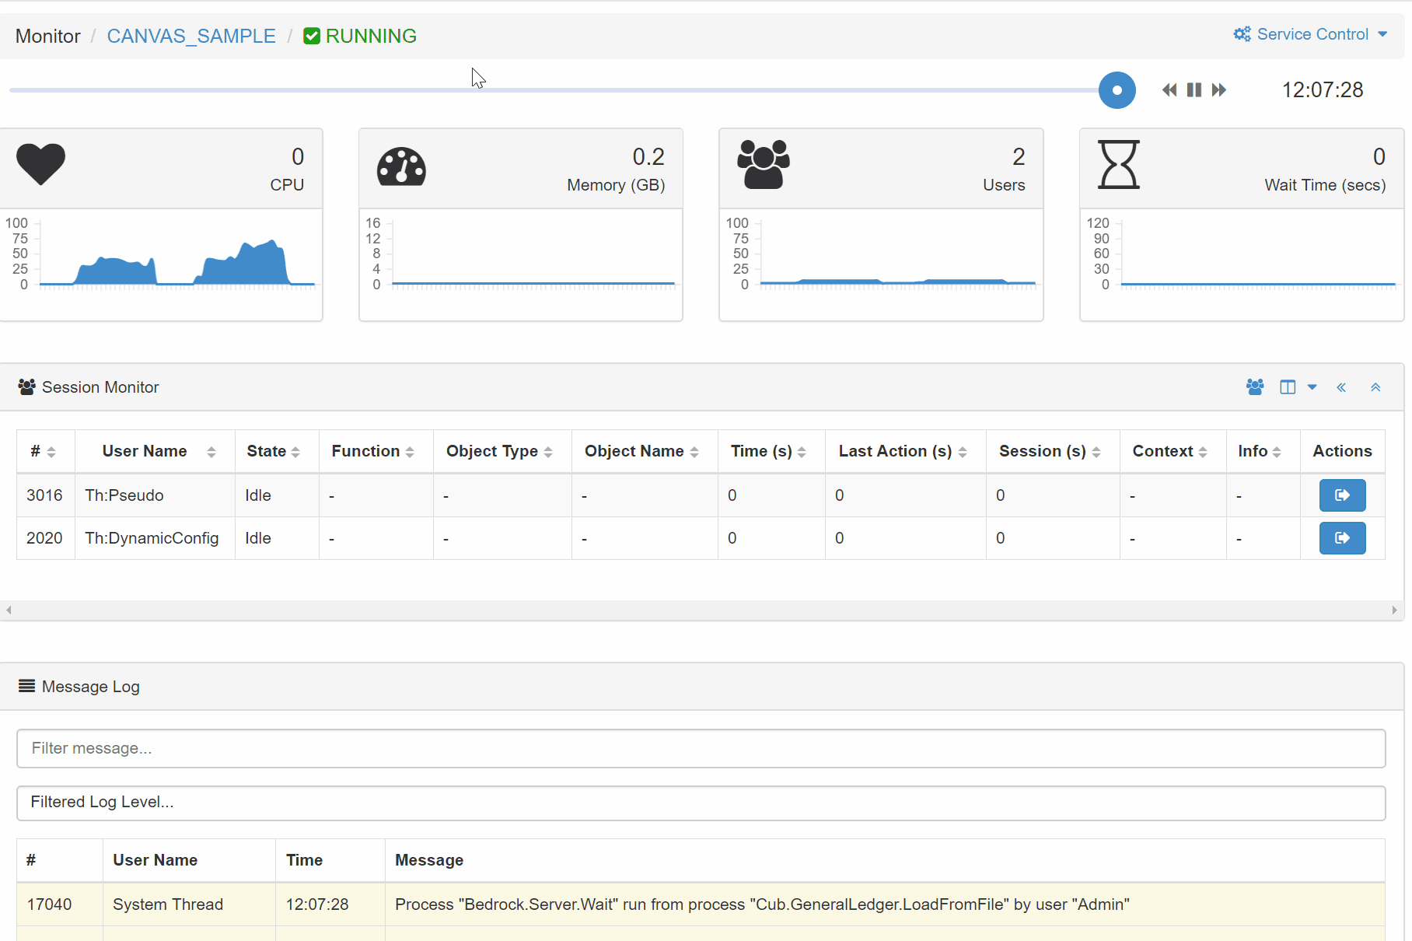Image resolution: width=1412 pixels, height=941 pixels.
Task: Click the users group icon in Session Monitor
Action: coord(1254,387)
